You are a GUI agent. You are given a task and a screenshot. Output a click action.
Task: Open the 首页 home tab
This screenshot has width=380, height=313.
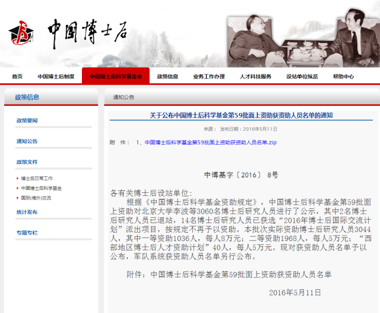[17, 76]
